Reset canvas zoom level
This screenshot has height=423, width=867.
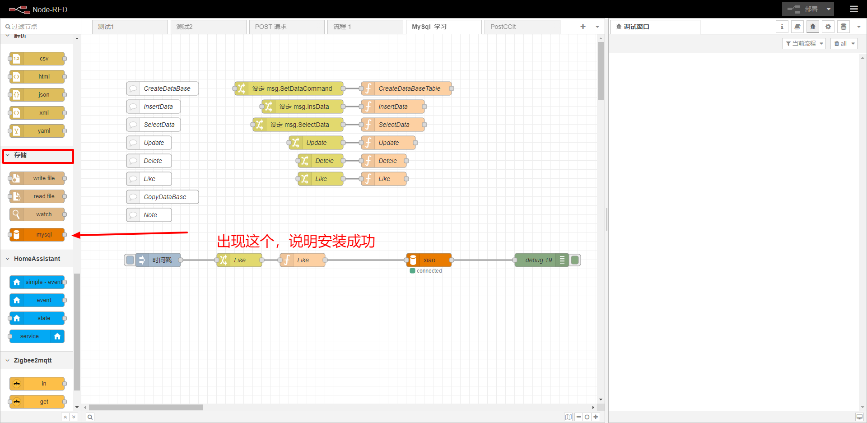(587, 417)
